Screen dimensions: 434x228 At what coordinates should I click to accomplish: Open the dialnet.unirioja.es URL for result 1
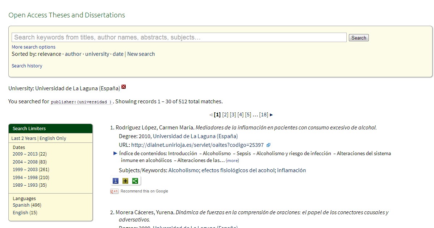click(x=197, y=145)
